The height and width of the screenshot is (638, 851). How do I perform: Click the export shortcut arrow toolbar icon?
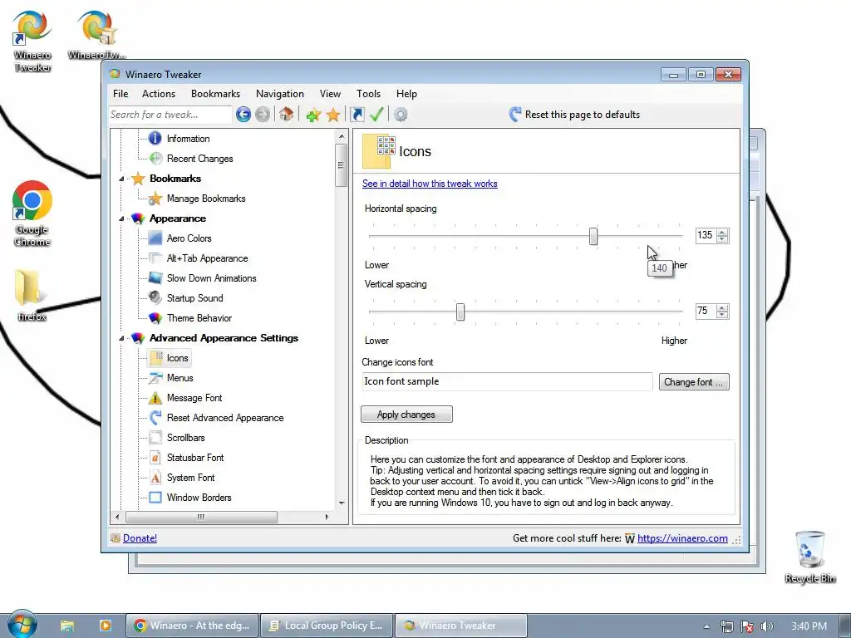[357, 115]
